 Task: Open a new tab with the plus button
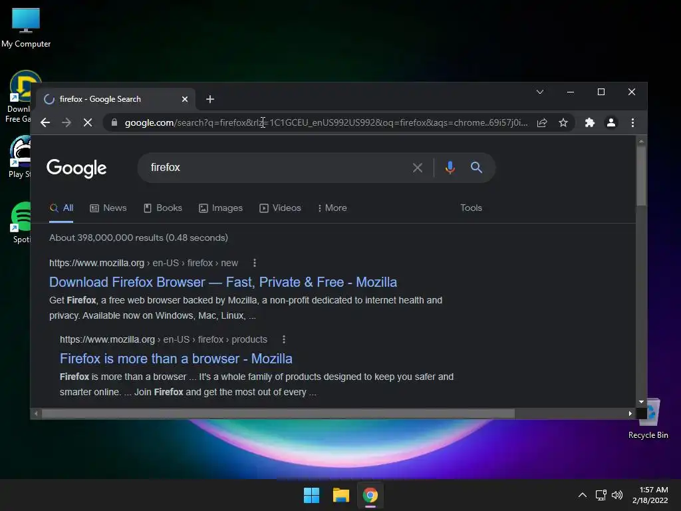point(210,99)
